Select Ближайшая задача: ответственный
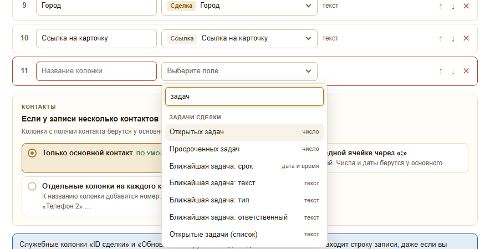This screenshot has height=249, width=490. (x=244, y=217)
